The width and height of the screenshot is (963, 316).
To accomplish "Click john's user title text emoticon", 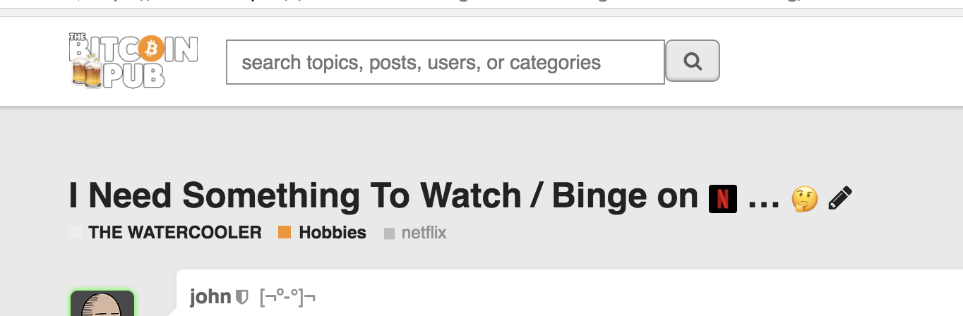I will tap(287, 298).
